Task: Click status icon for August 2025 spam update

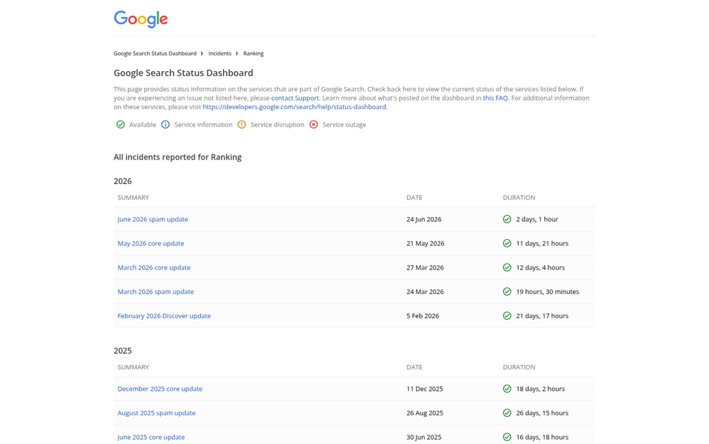Action: coord(507,413)
